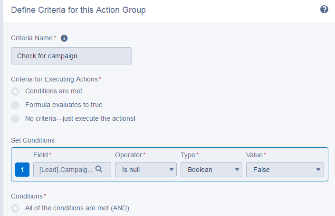
Task: Click the "Field" column header label
Action: 41,155
